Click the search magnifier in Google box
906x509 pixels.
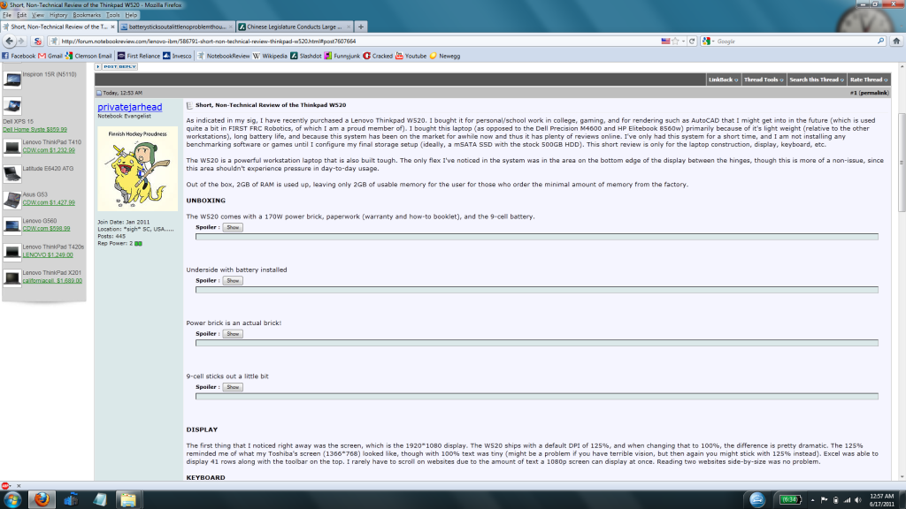(880, 41)
